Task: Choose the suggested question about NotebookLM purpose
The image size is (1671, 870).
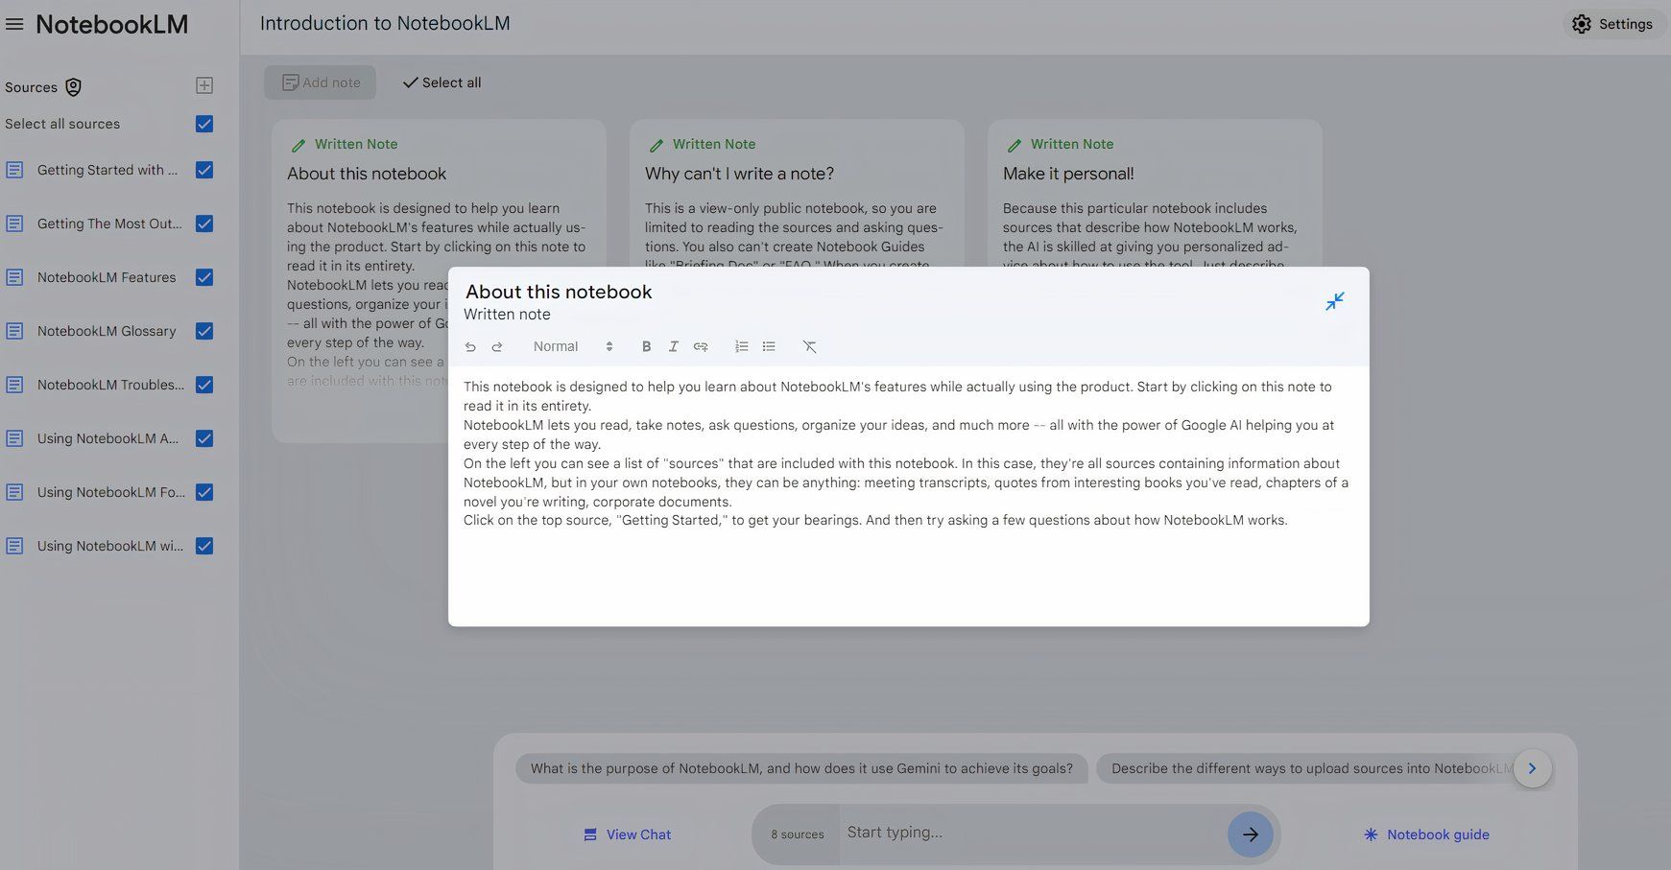Action: tap(801, 768)
